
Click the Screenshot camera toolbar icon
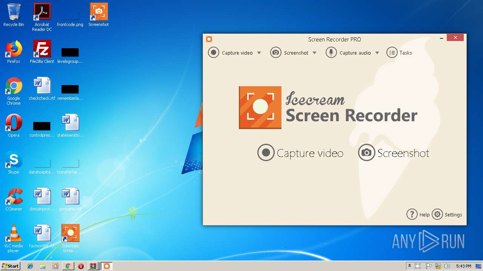pos(276,53)
